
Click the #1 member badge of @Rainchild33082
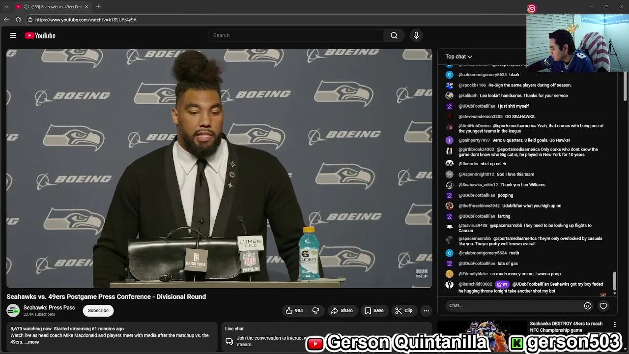click(x=502, y=284)
